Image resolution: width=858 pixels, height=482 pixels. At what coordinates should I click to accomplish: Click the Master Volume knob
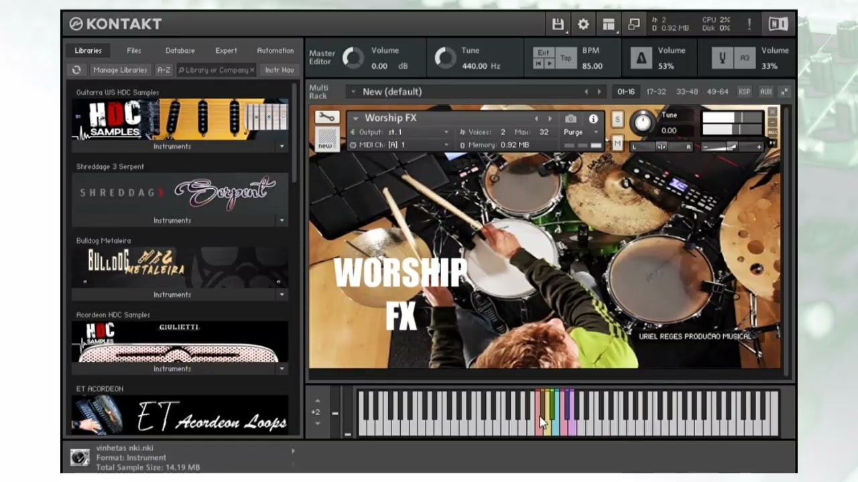[x=353, y=58]
